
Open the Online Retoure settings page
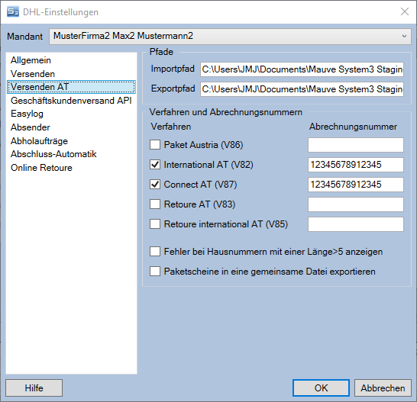(x=41, y=168)
